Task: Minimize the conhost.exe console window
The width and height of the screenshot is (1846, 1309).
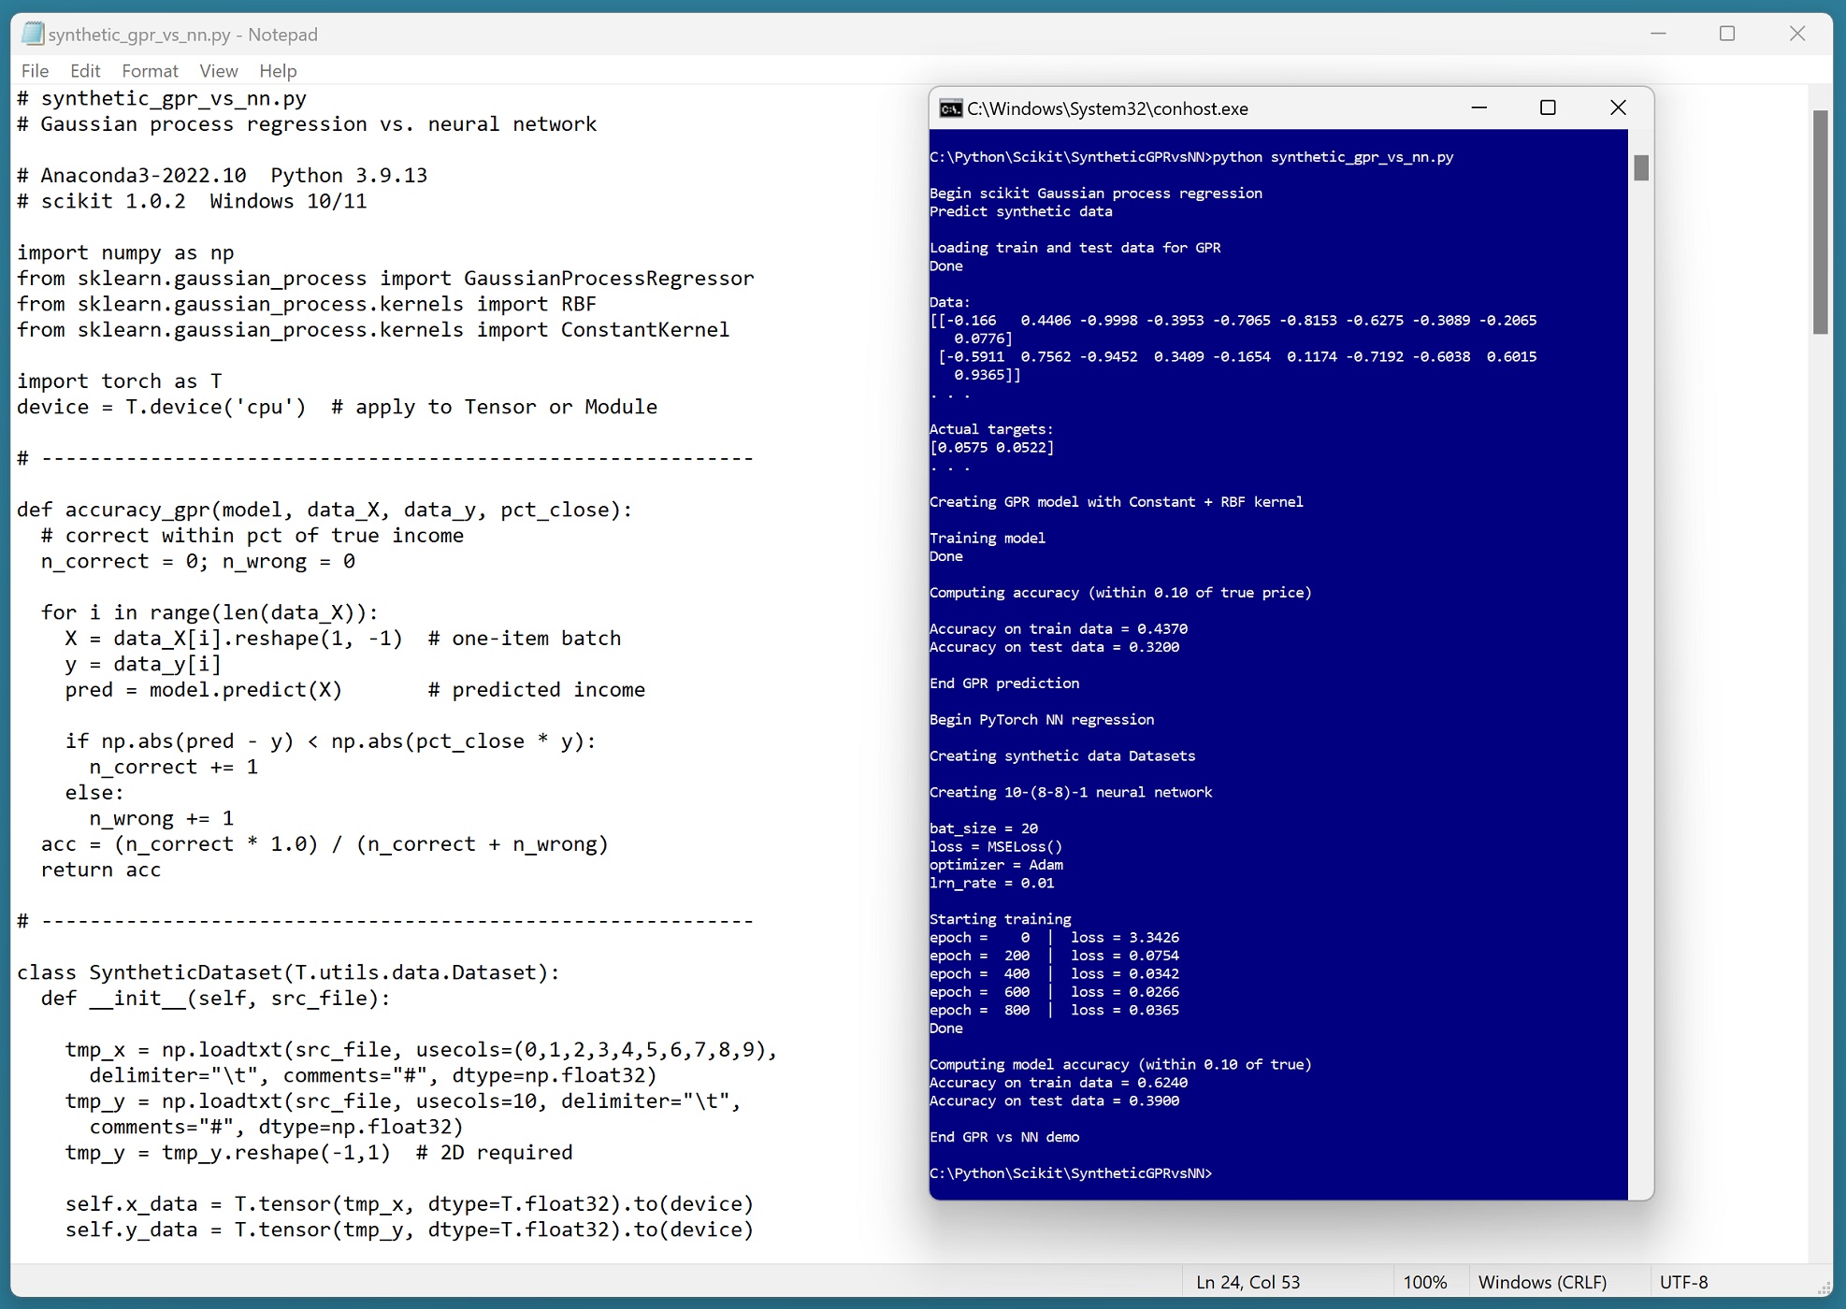Action: (1478, 108)
